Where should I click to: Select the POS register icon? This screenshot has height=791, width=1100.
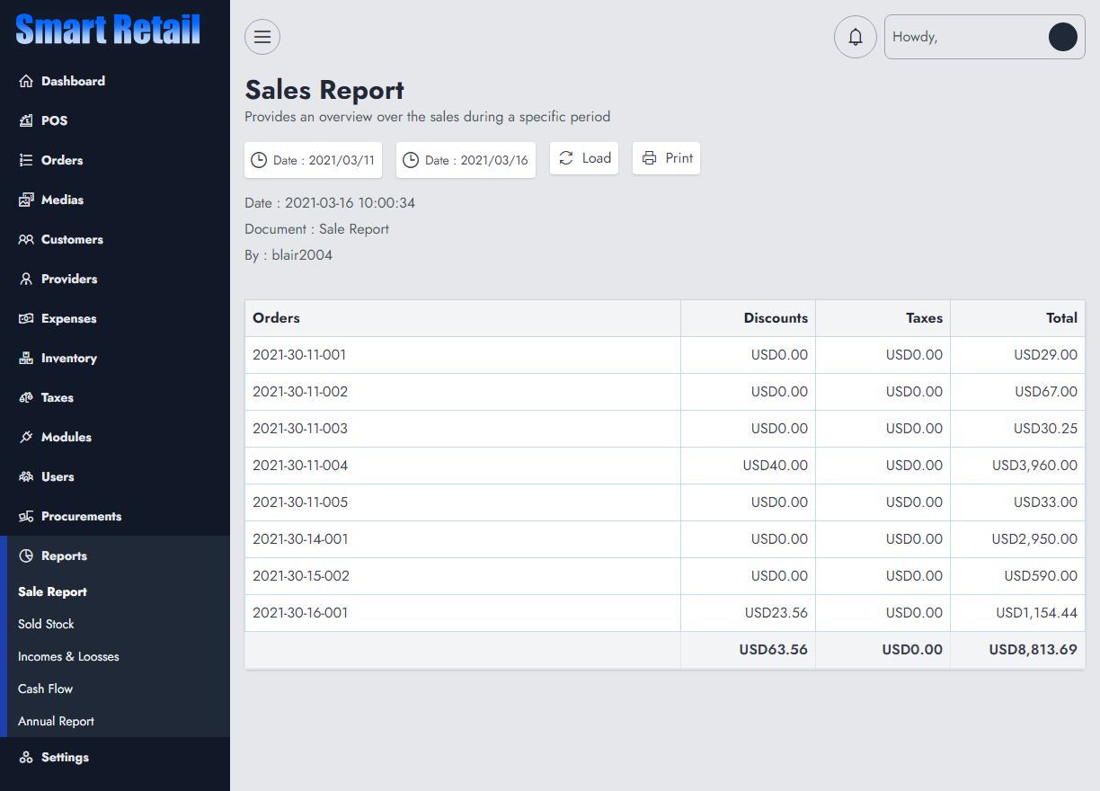[x=26, y=120]
